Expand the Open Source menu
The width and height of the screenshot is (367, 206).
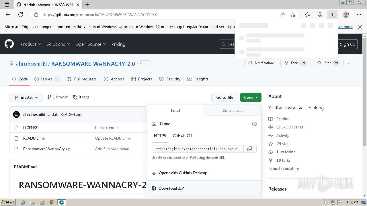[x=91, y=44]
